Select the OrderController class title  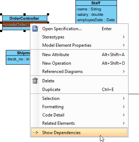click(24, 18)
